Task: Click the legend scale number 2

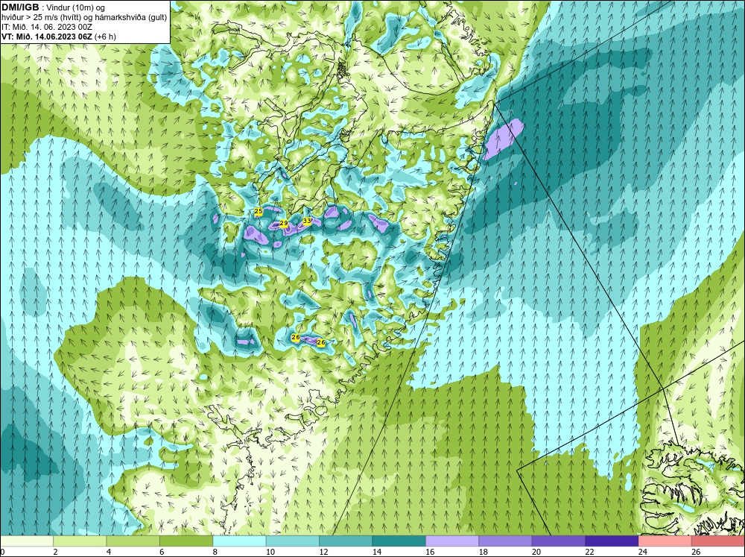Action: [x=56, y=552]
